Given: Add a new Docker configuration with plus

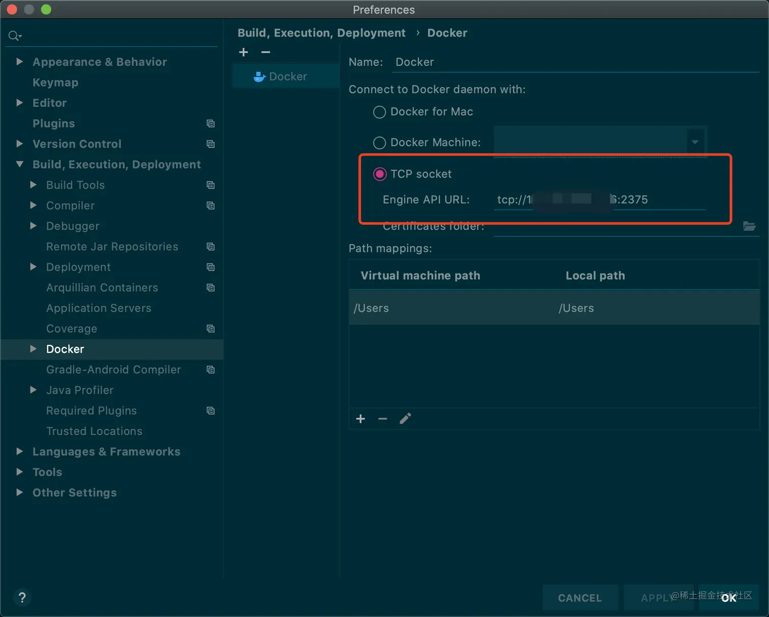Looking at the screenshot, I should point(244,52).
